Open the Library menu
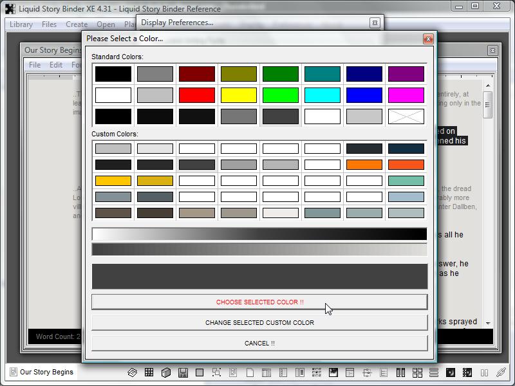 (x=21, y=24)
